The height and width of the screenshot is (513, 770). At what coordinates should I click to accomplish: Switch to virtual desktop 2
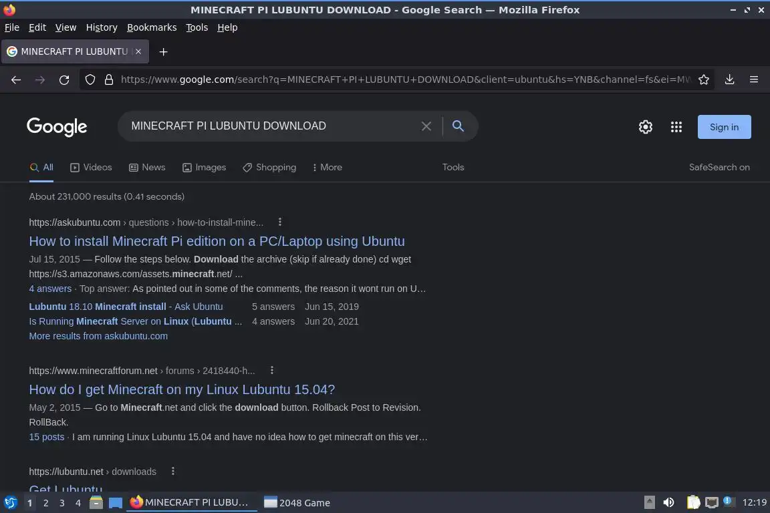click(x=45, y=503)
